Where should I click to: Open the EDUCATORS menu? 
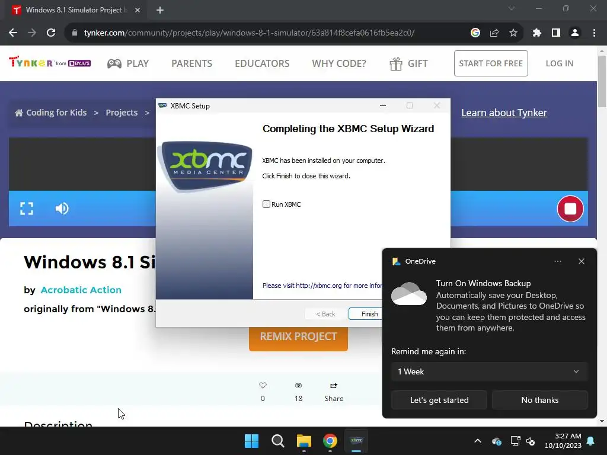pos(262,63)
